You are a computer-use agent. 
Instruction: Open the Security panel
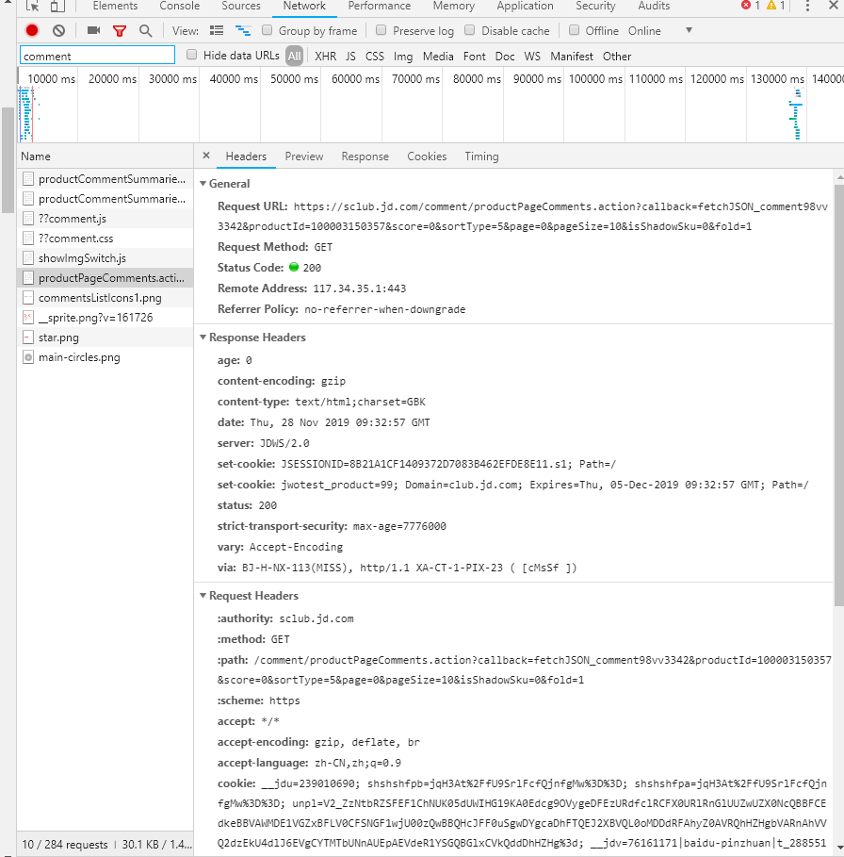pyautogui.click(x=595, y=6)
